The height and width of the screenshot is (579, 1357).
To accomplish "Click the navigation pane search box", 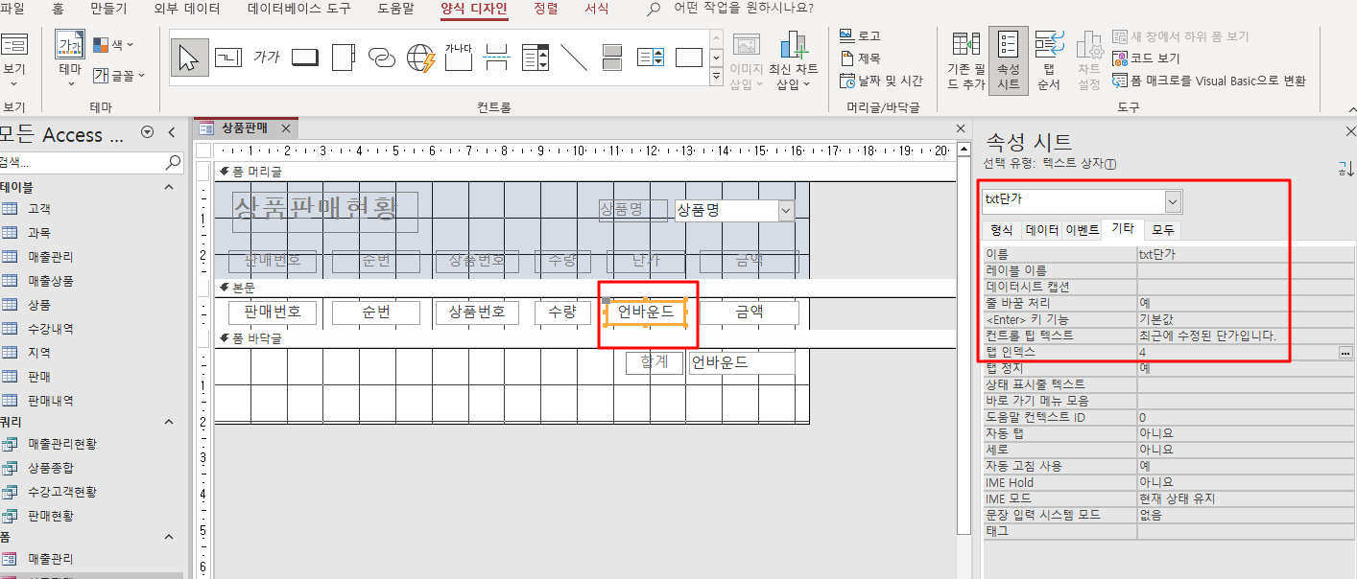I will [82, 162].
